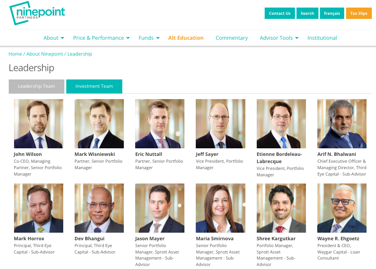Image resolution: width=376 pixels, height=269 pixels.
Task: Go to the Commentary page
Action: [x=232, y=38]
